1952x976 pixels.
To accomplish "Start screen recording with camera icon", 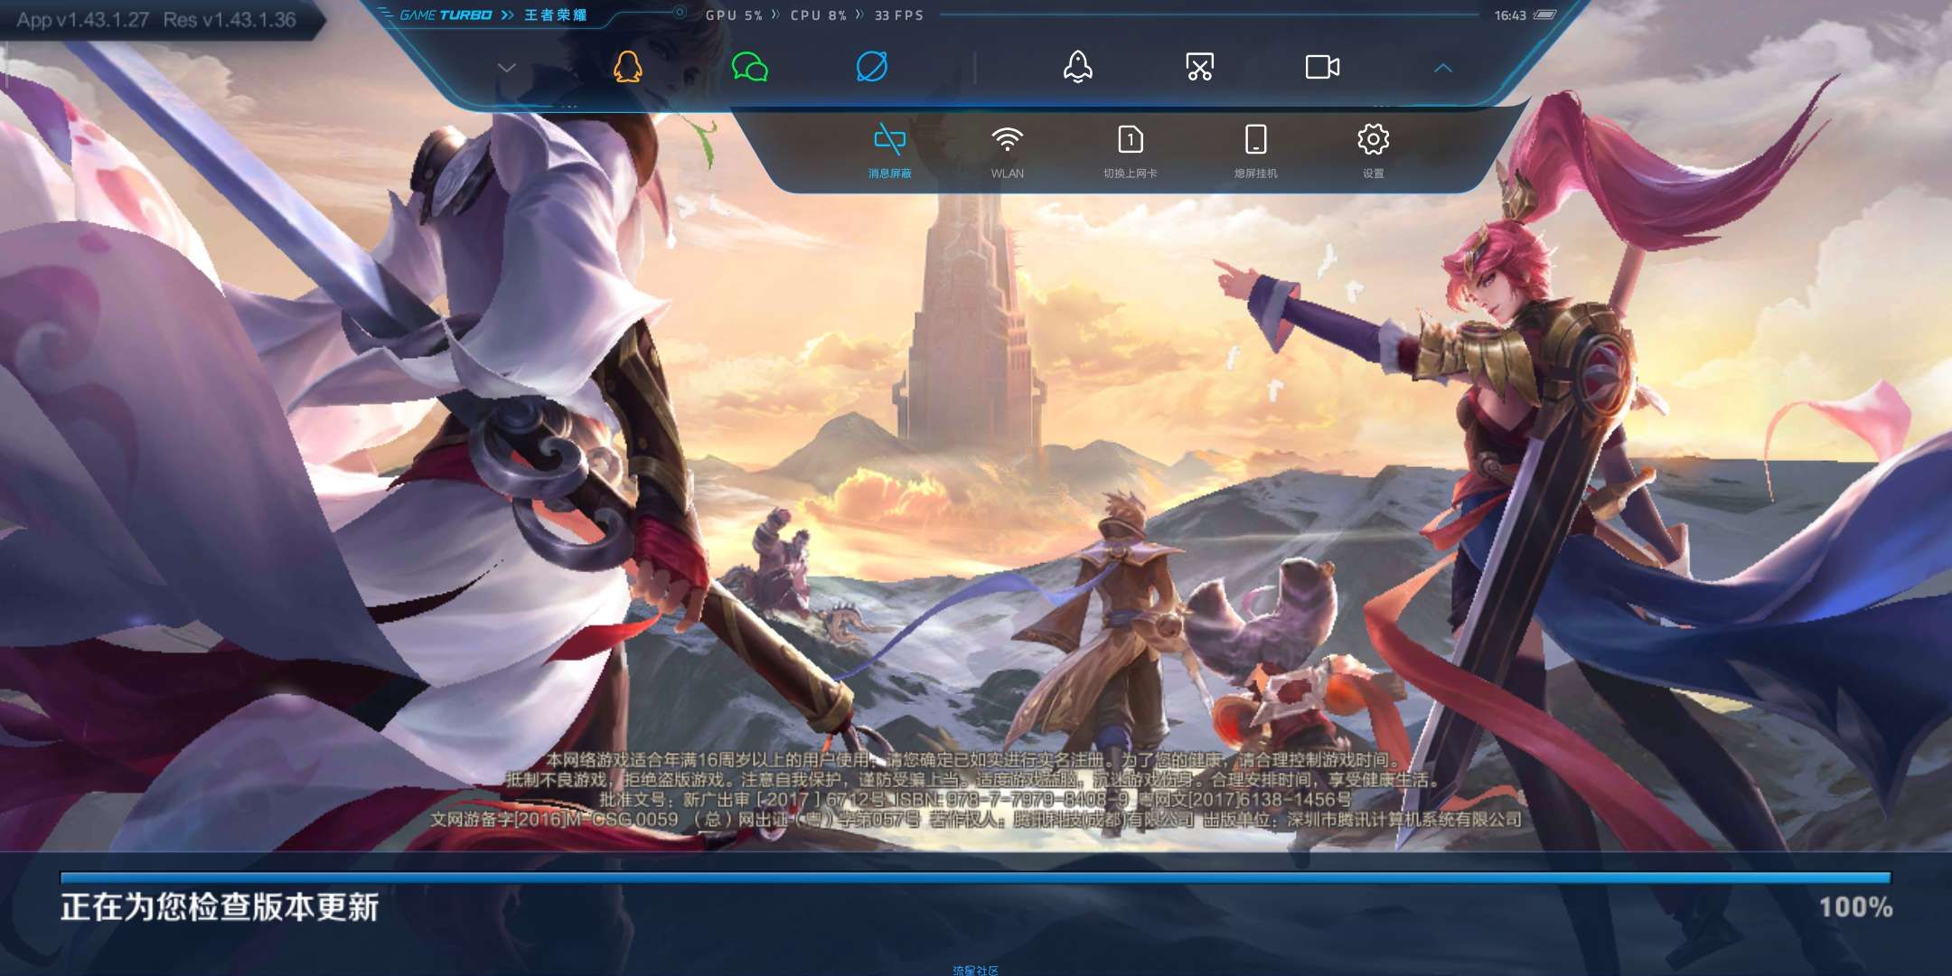I will point(1322,67).
